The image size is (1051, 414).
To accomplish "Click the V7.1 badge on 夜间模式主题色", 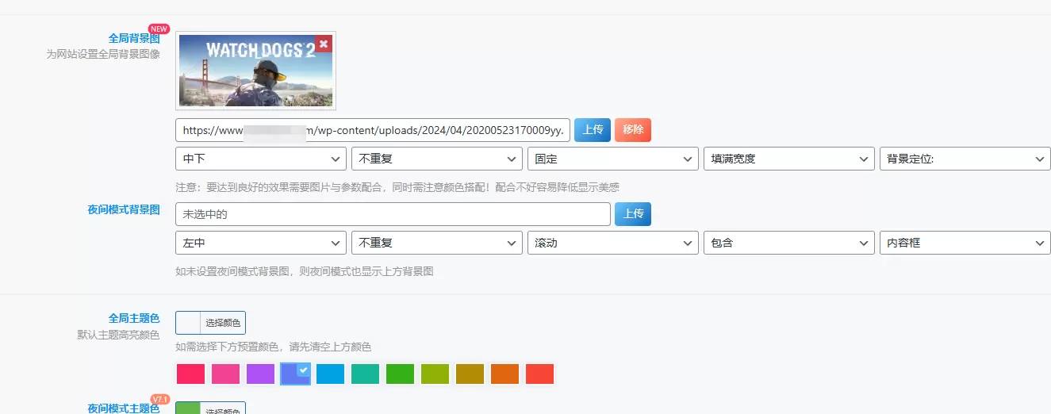I will point(160,399).
